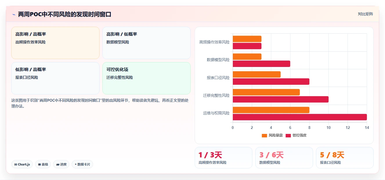Click the 数据模型风险 y-axis label
Screen dimensions: 385x180
tap(218, 60)
